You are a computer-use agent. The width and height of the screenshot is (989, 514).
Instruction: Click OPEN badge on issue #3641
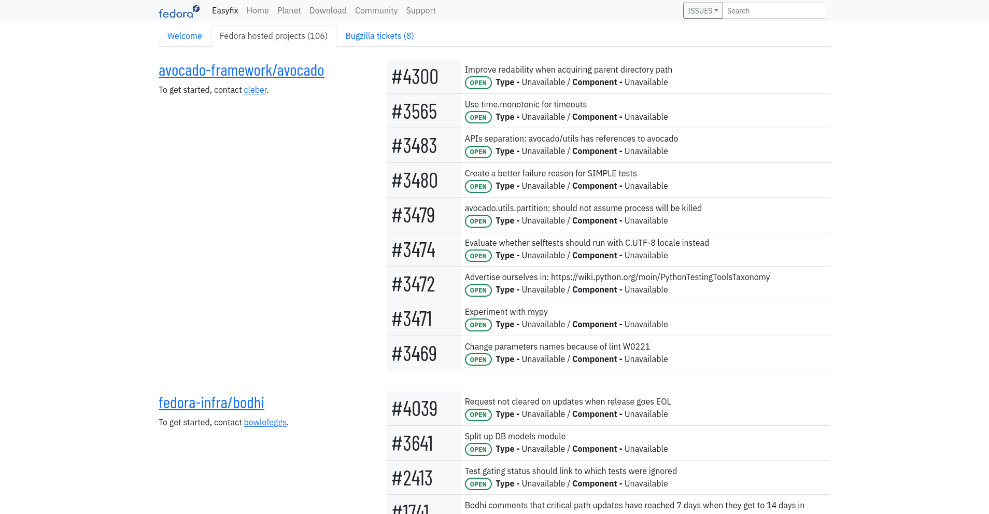[478, 449]
